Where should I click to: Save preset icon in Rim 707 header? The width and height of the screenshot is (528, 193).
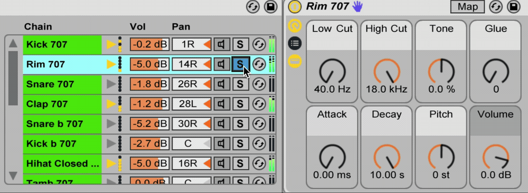[514, 7]
